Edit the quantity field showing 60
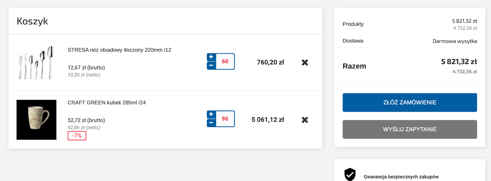 click(225, 62)
